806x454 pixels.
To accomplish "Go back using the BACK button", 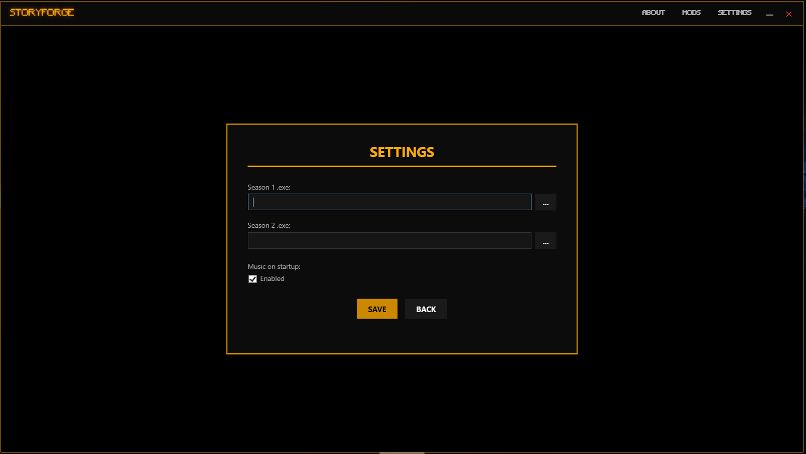I will pos(426,309).
